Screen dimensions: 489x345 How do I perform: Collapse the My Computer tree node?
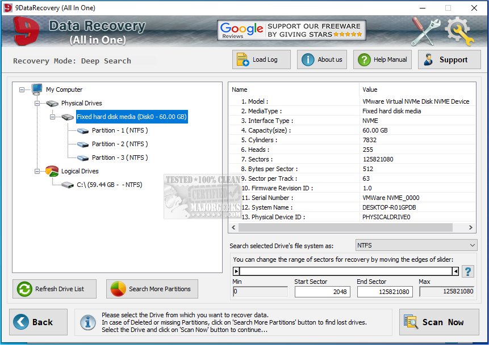coord(22,90)
